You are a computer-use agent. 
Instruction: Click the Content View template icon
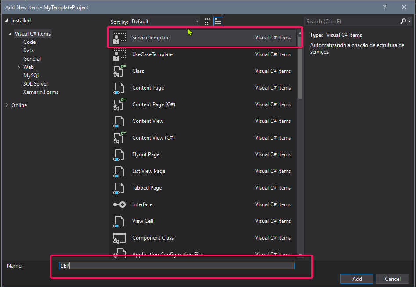pos(119,121)
